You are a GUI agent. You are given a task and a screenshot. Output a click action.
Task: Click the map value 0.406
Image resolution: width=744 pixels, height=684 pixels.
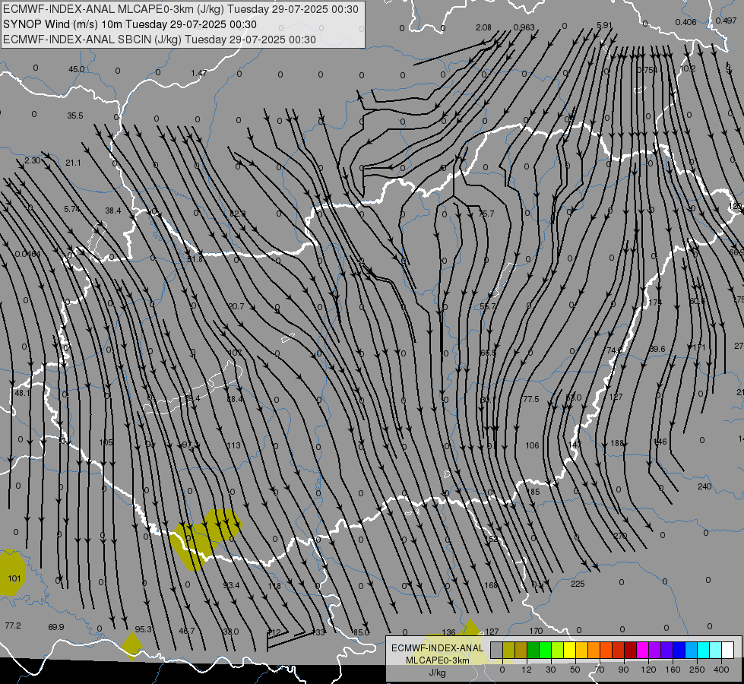pos(685,22)
